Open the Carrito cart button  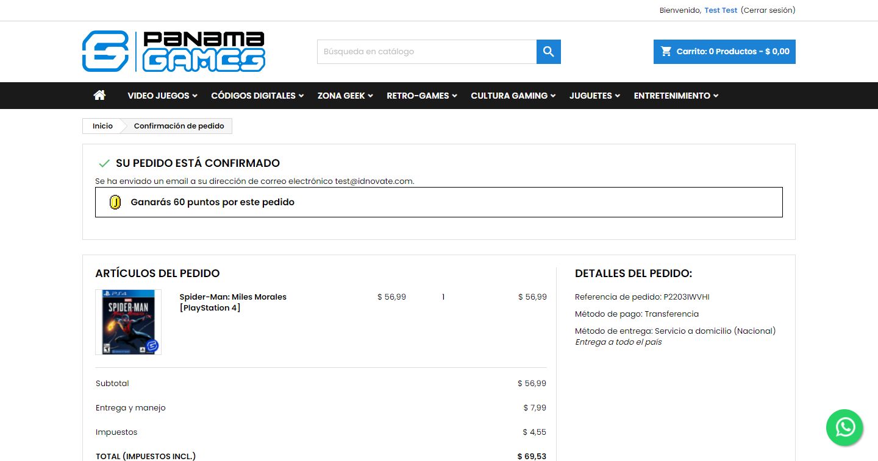(724, 52)
